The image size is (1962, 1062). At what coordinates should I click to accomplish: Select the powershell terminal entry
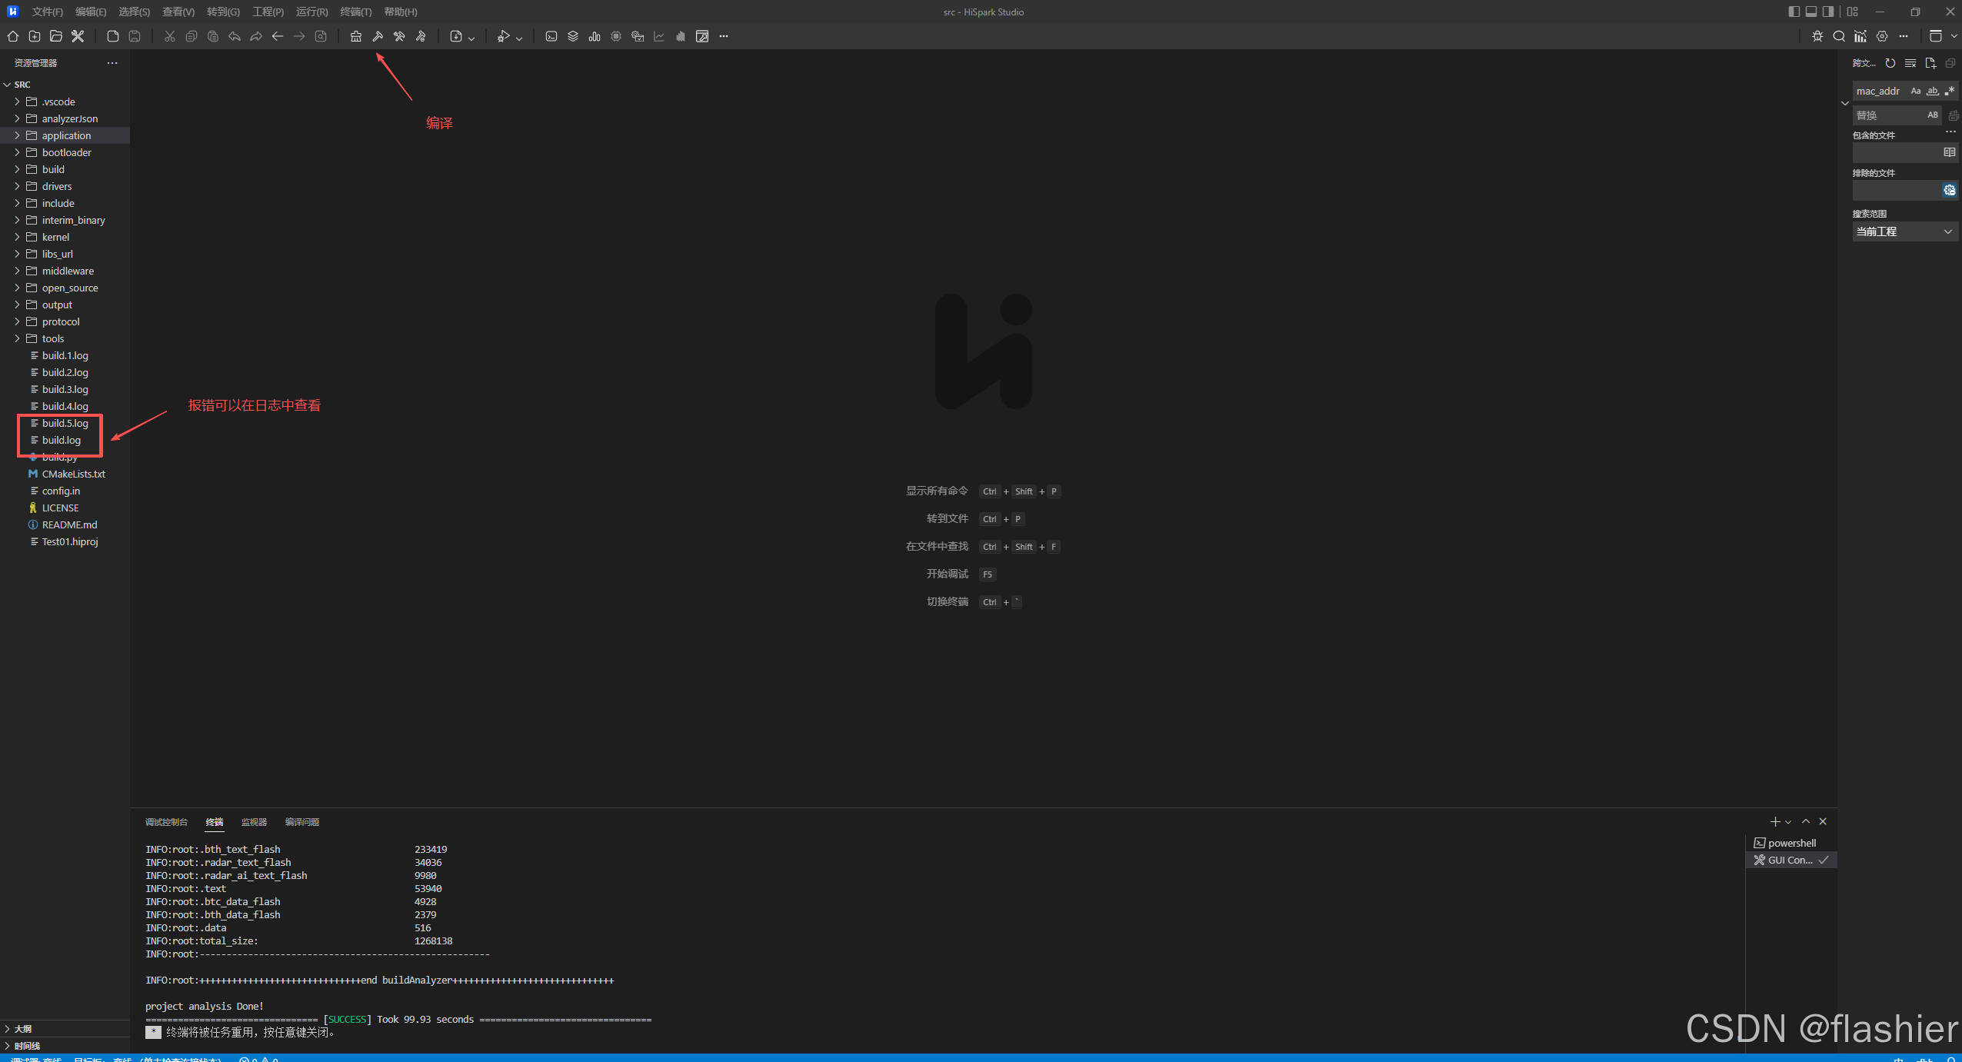click(1790, 843)
